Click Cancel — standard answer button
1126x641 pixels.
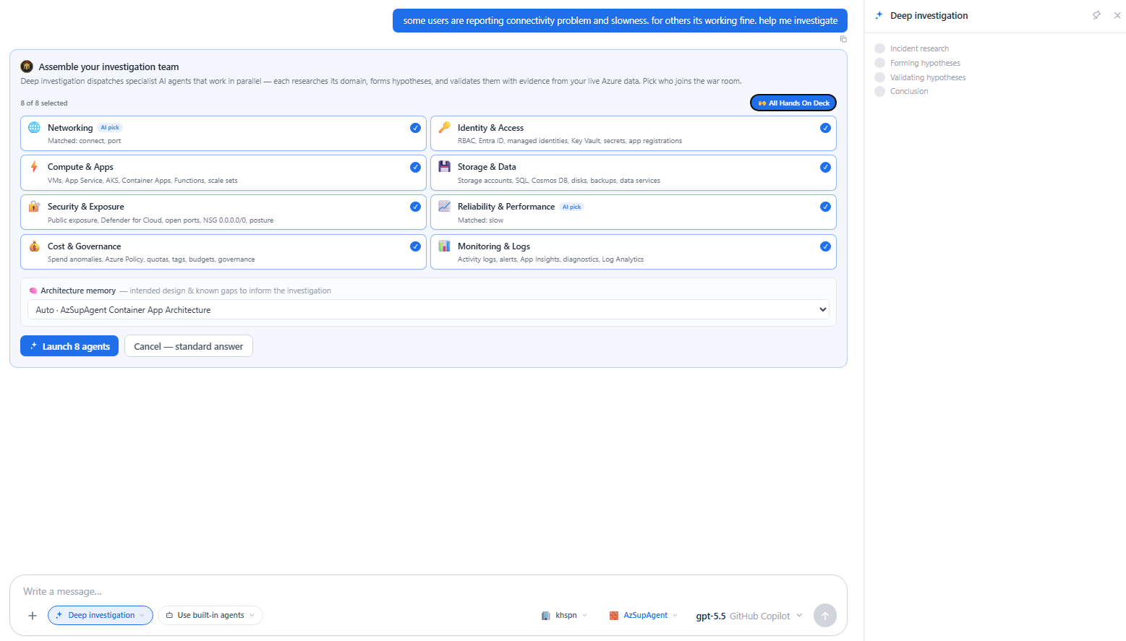pos(189,346)
